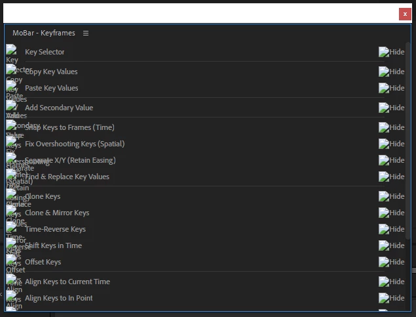
Task: Select Snap Keys to Frames (Time) label
Action: (69, 127)
